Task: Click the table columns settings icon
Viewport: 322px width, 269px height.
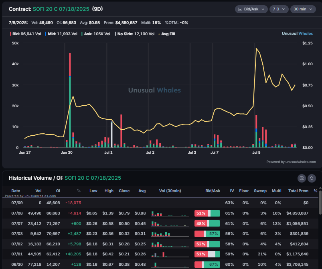Action: [302, 178]
